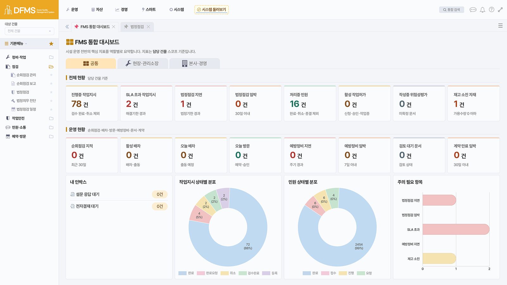Screen dimensions: 507x285
Task: Toggle favorite star for 순회점검 관리
Action: pos(51,75)
